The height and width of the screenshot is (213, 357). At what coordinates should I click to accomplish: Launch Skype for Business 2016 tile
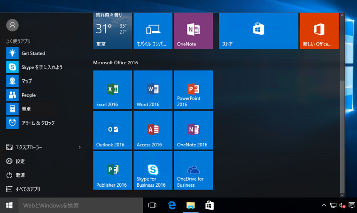153,170
